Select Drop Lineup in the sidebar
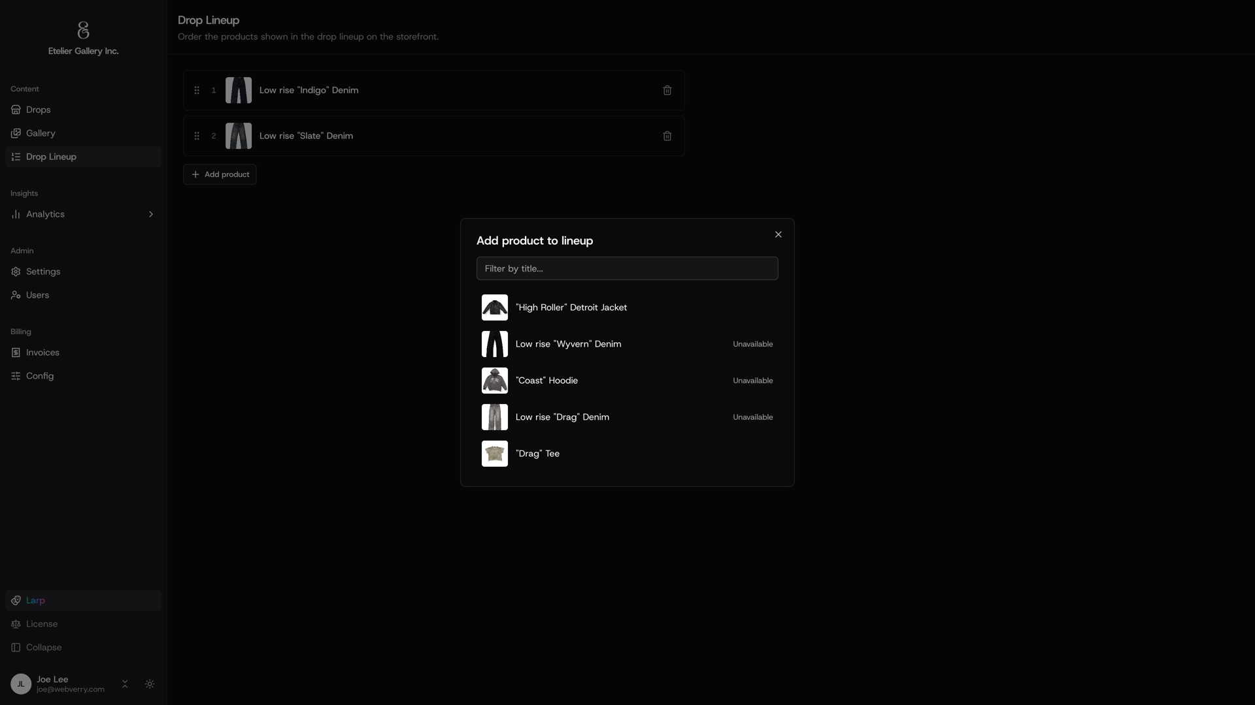Viewport: 1255px width, 705px height. pos(83,157)
